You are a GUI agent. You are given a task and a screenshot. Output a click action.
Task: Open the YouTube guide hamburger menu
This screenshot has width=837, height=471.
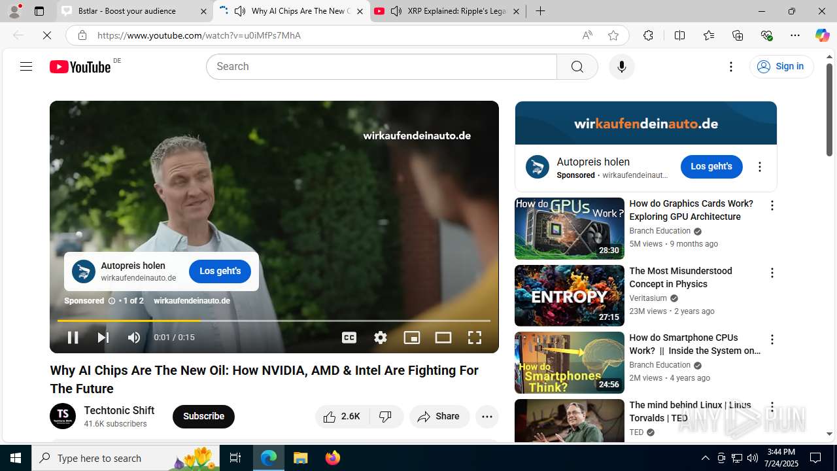26,66
